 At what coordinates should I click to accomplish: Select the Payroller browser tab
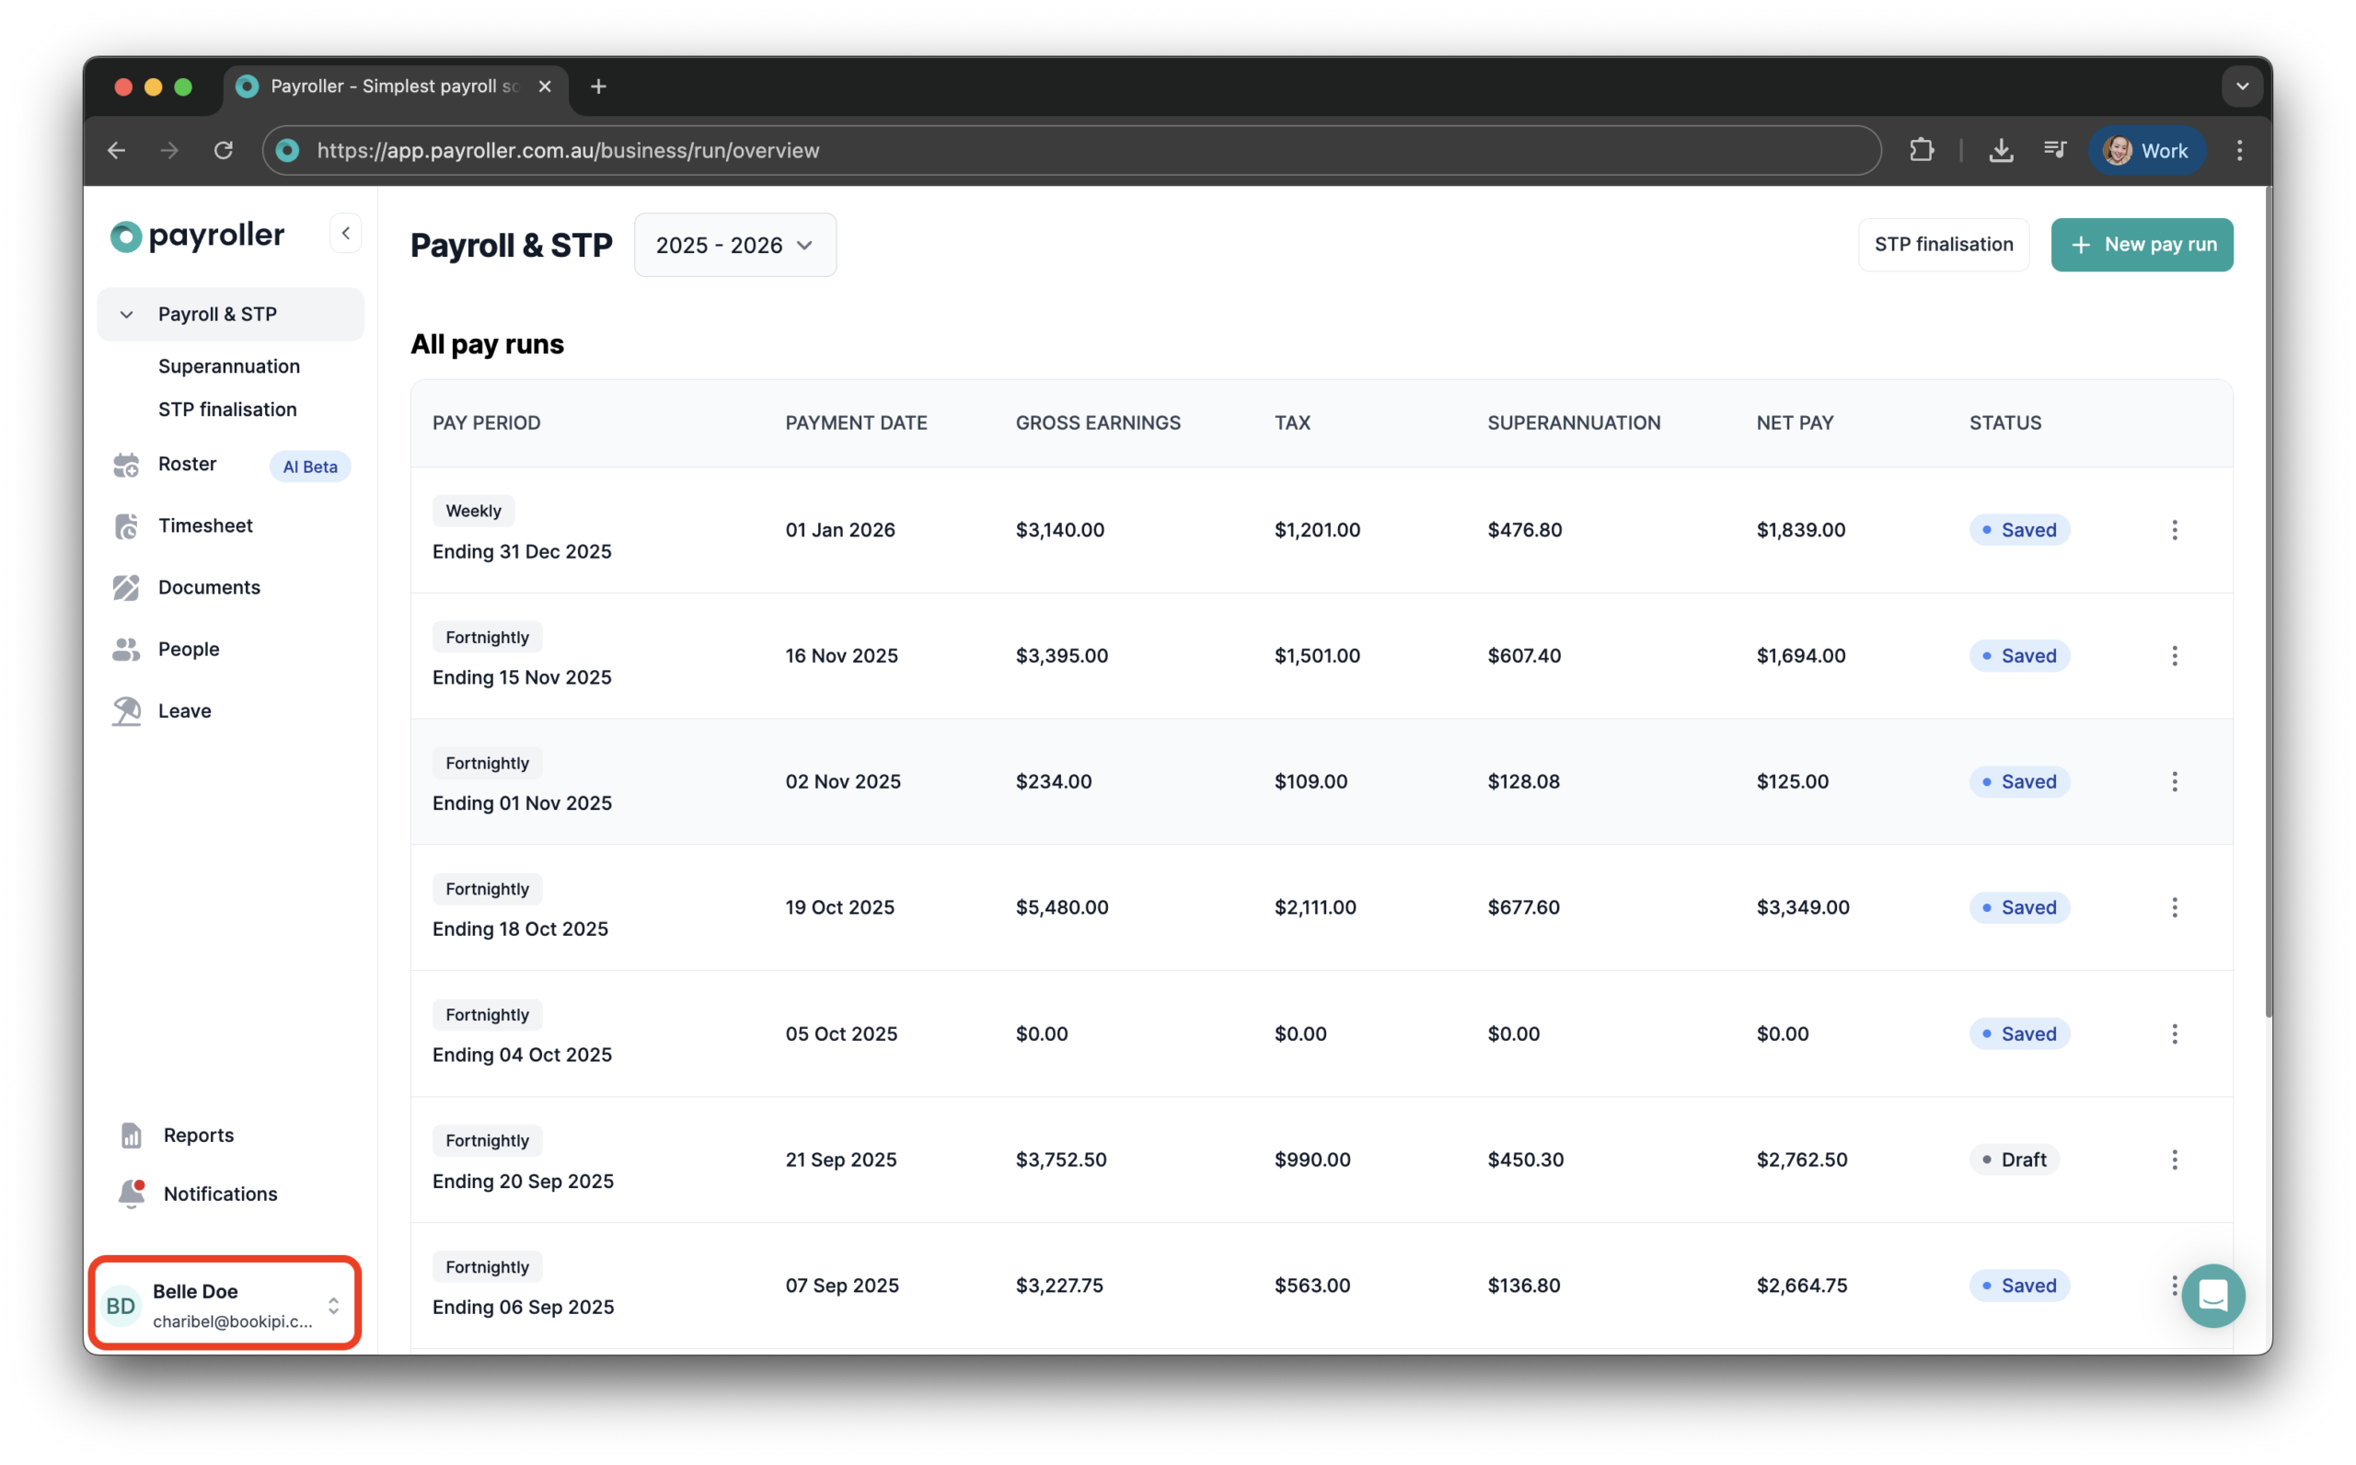pos(387,87)
